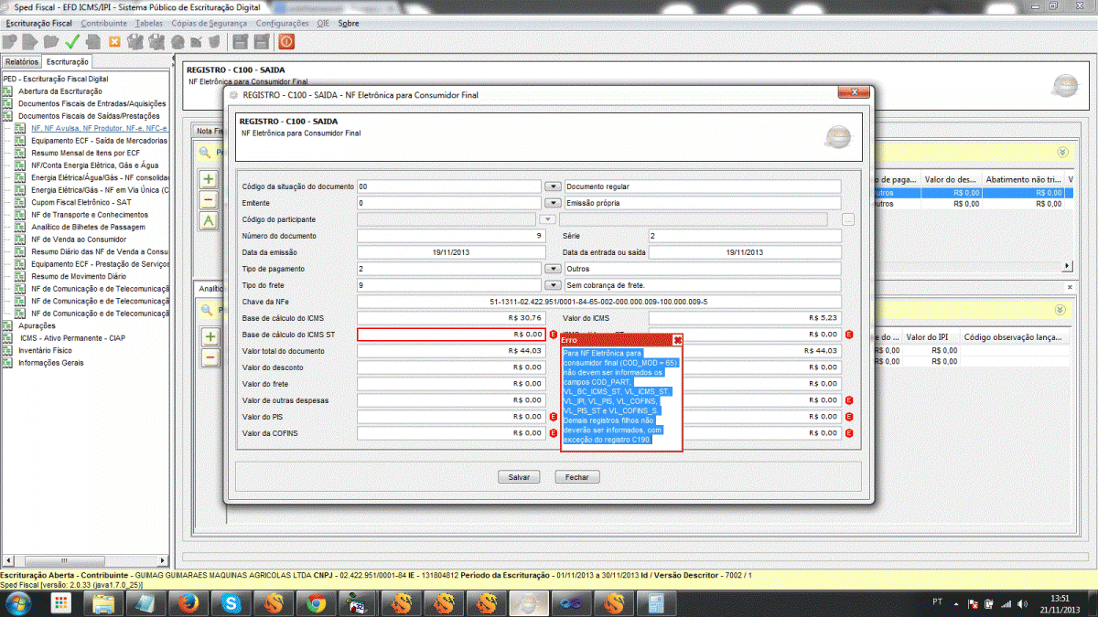The width and height of the screenshot is (1098, 617).
Task: Open the Windows Start menu
Action: click(x=17, y=603)
